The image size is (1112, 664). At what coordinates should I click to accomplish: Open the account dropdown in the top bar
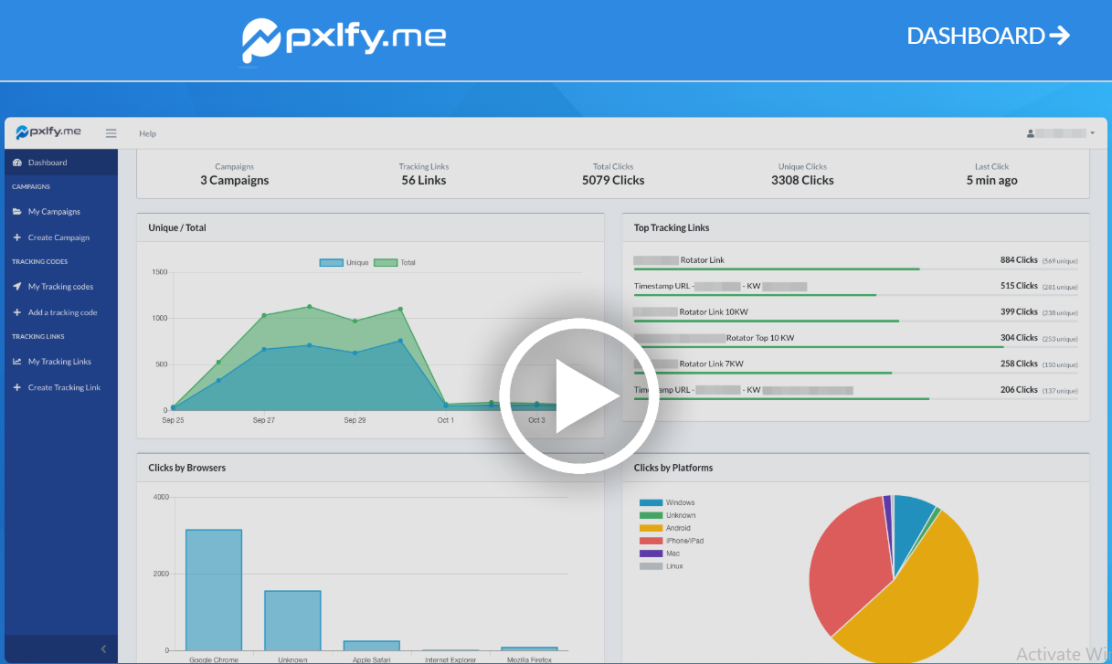click(x=1093, y=132)
